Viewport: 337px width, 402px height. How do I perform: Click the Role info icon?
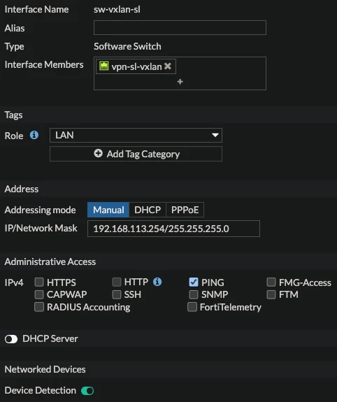click(34, 135)
